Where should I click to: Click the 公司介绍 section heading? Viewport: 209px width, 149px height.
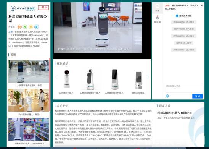coord(63,106)
